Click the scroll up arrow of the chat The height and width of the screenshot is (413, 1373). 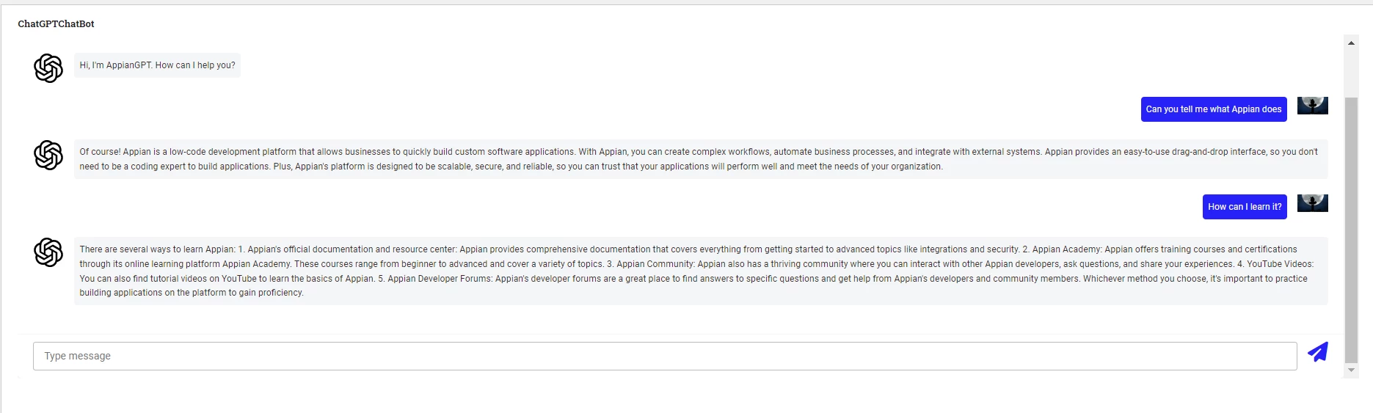(1351, 43)
